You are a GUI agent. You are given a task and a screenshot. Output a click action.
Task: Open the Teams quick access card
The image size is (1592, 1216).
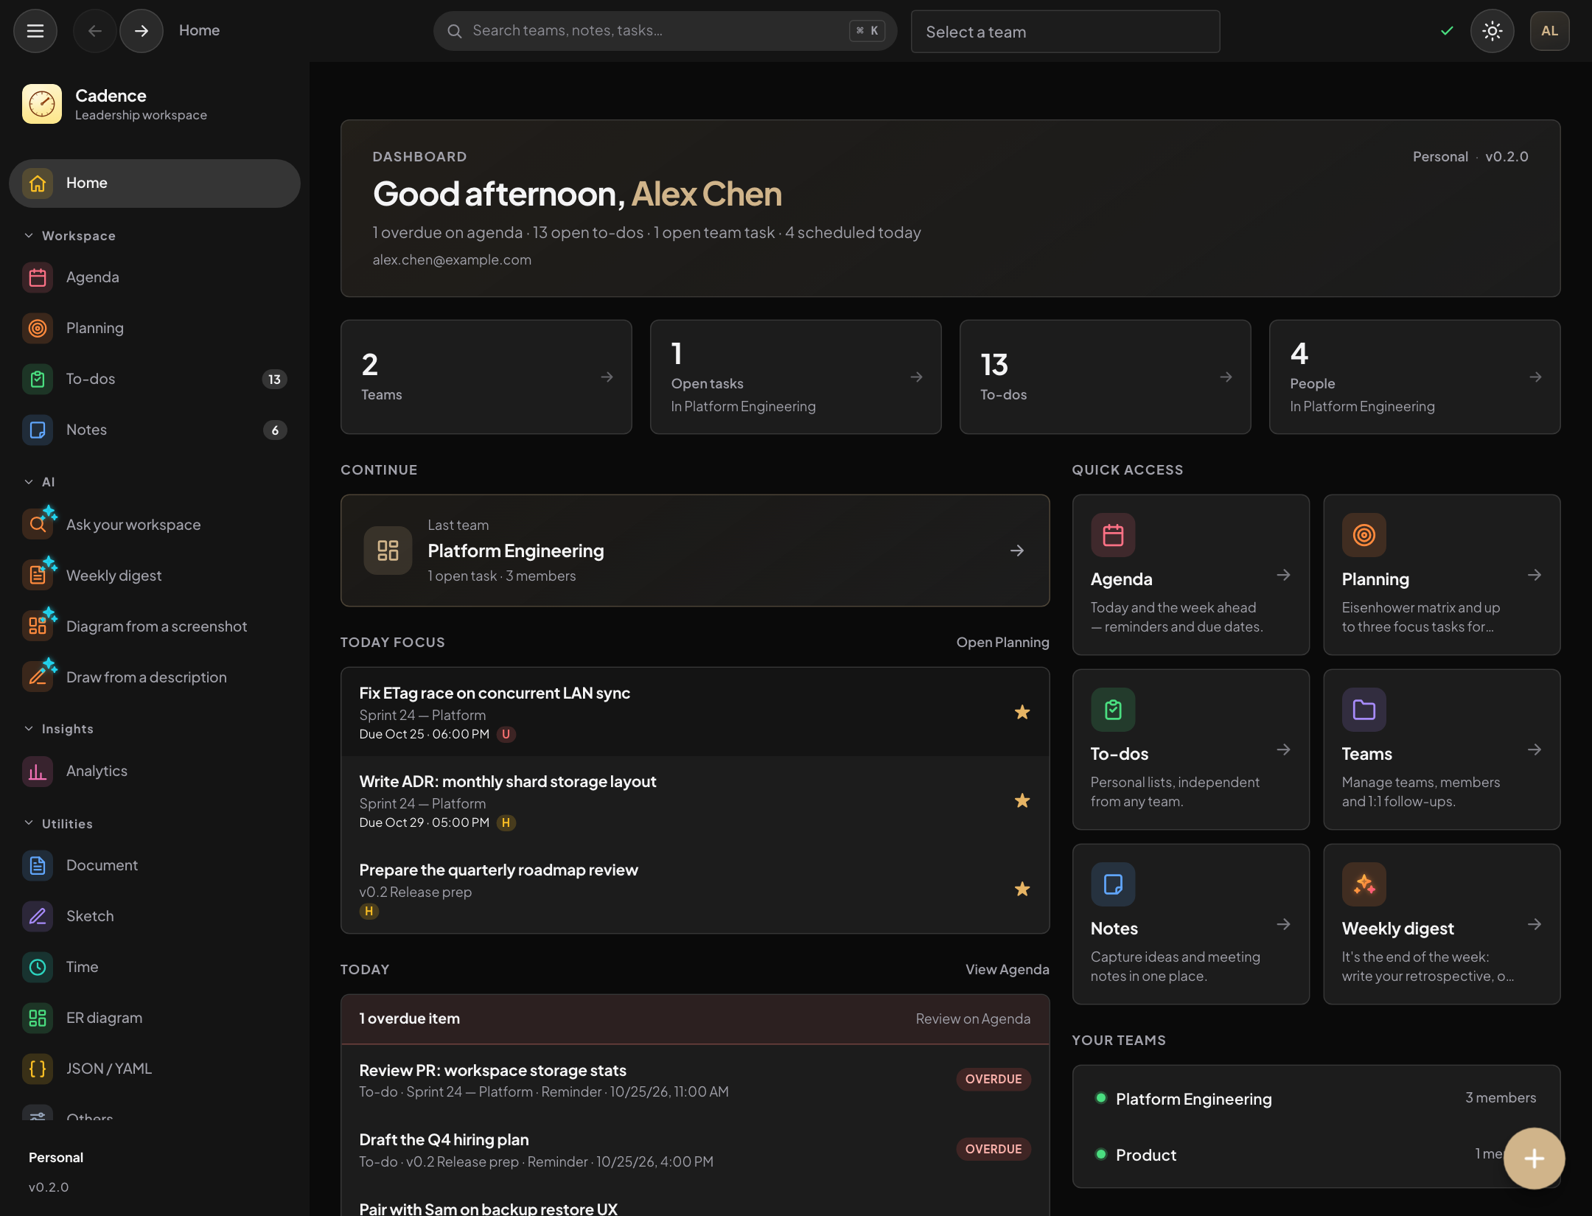pos(1441,749)
